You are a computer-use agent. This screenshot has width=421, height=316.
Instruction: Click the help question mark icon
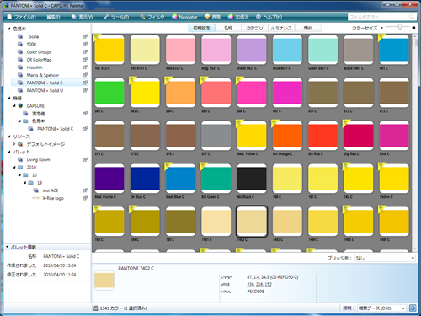(258, 17)
